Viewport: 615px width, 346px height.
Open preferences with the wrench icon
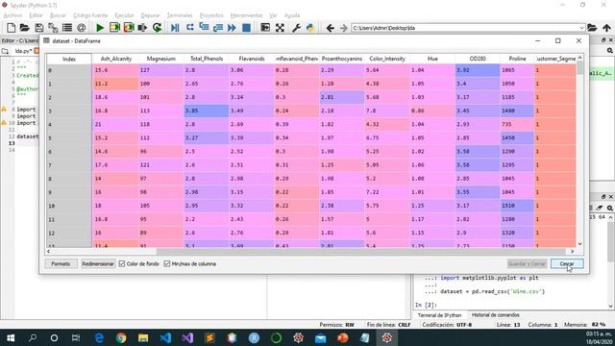pos(296,28)
